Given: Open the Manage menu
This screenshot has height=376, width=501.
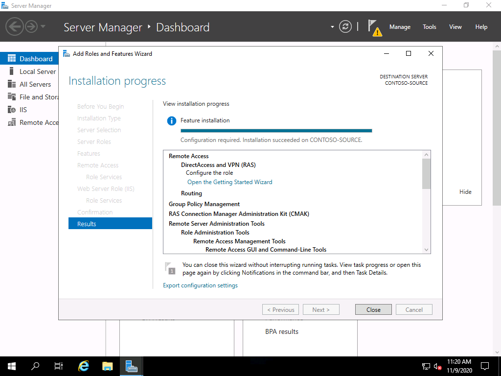Looking at the screenshot, I should [x=400, y=27].
